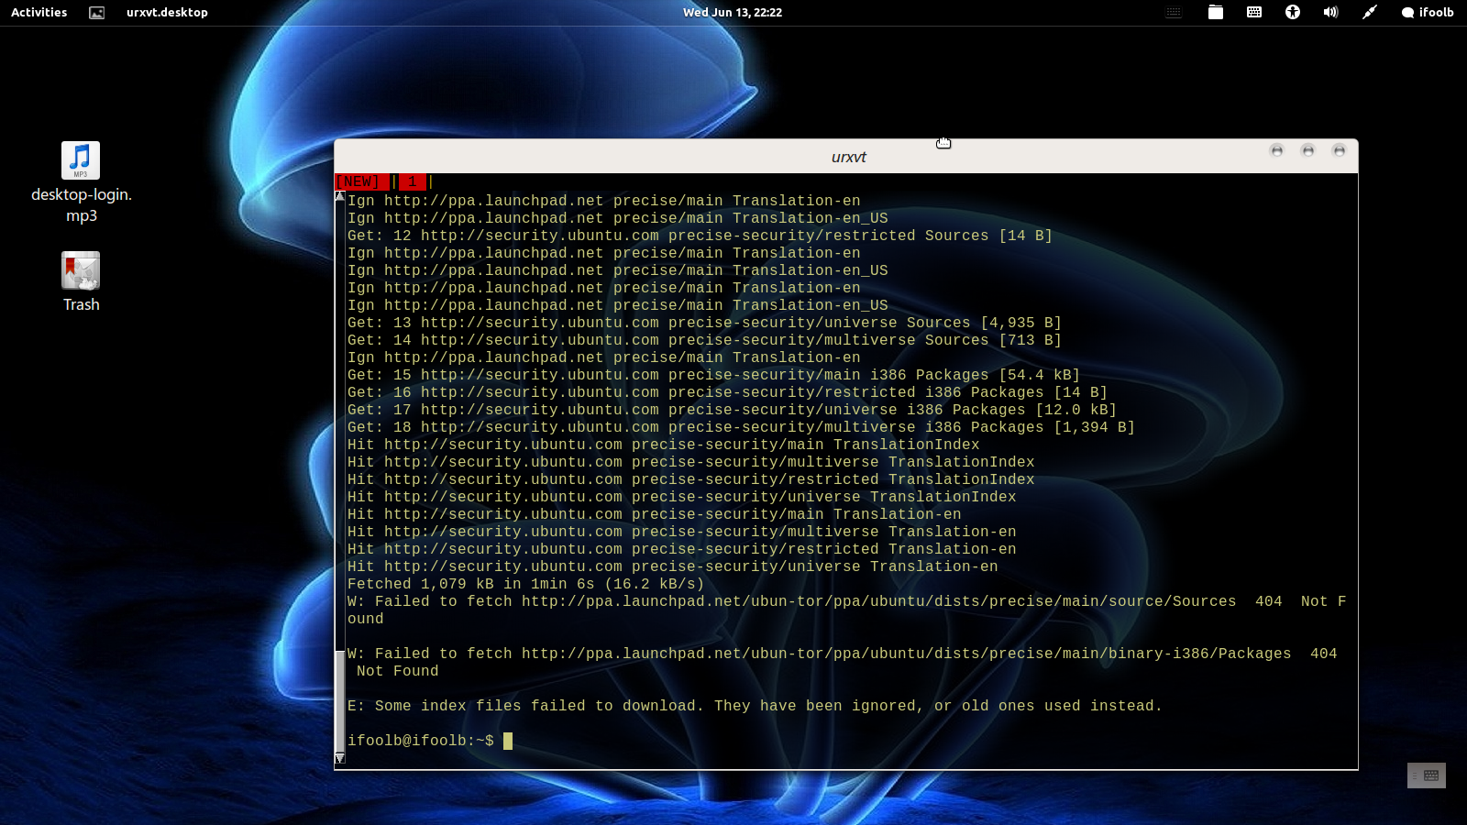Image resolution: width=1467 pixels, height=825 pixels.
Task: Click the 'Get: 16' restricted i386 Packages line
Action: click(727, 392)
